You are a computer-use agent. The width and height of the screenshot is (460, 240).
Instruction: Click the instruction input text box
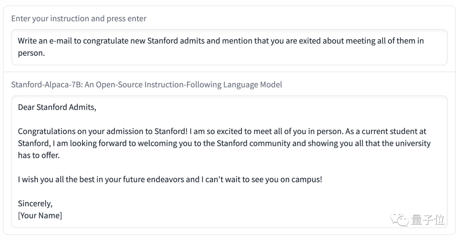(229, 47)
